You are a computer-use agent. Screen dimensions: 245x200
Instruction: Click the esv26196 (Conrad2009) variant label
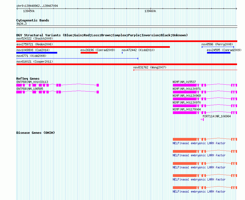pos(98,50)
